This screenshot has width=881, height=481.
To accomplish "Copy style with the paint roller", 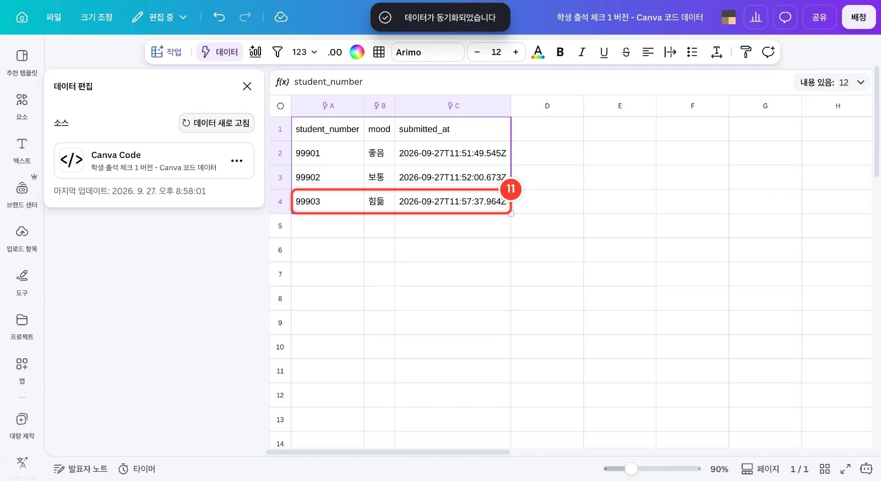I will (746, 52).
